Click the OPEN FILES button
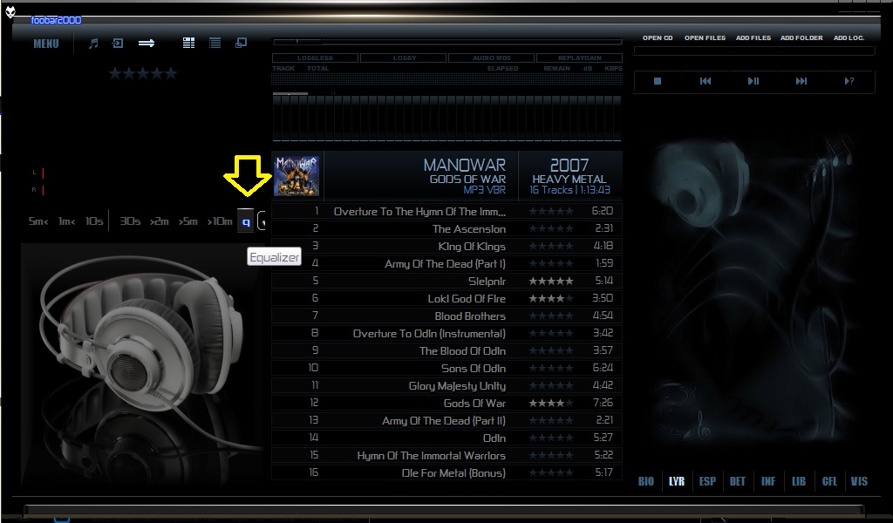The height and width of the screenshot is (523, 893). pos(705,38)
